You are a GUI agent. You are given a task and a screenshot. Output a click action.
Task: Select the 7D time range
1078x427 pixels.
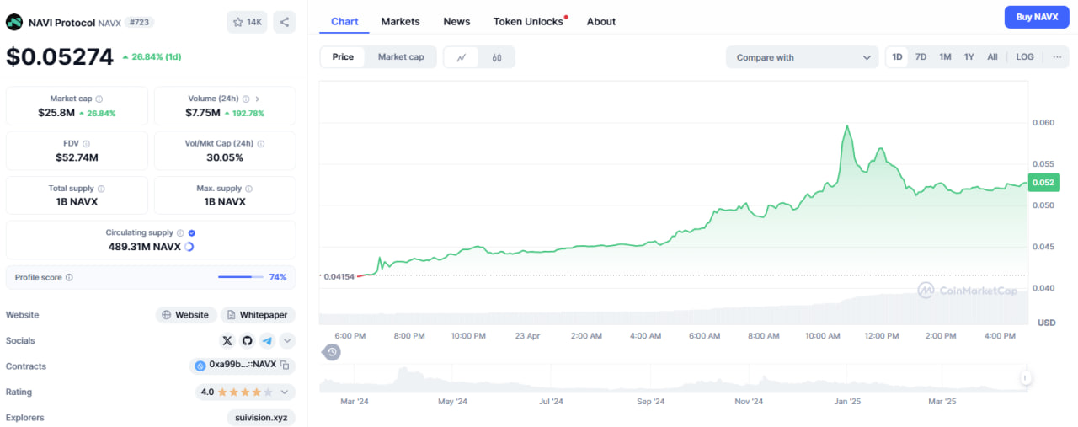tap(921, 57)
